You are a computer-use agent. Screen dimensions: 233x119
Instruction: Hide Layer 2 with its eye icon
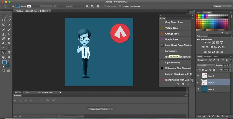198,76
